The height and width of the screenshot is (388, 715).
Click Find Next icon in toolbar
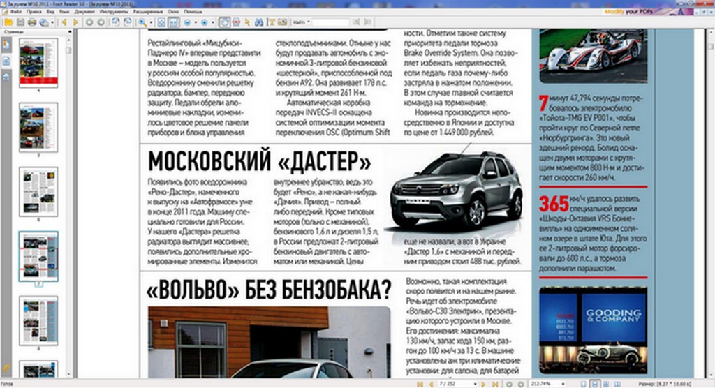point(367,22)
